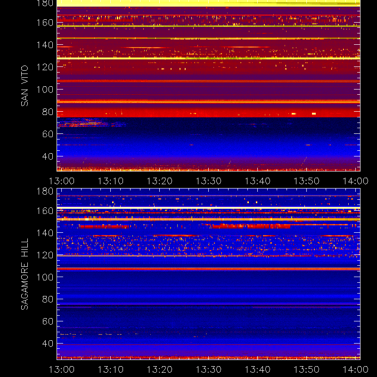
Task: Choose the 180 label on Sagamore Hill axis
Action: pyautogui.click(x=45, y=191)
